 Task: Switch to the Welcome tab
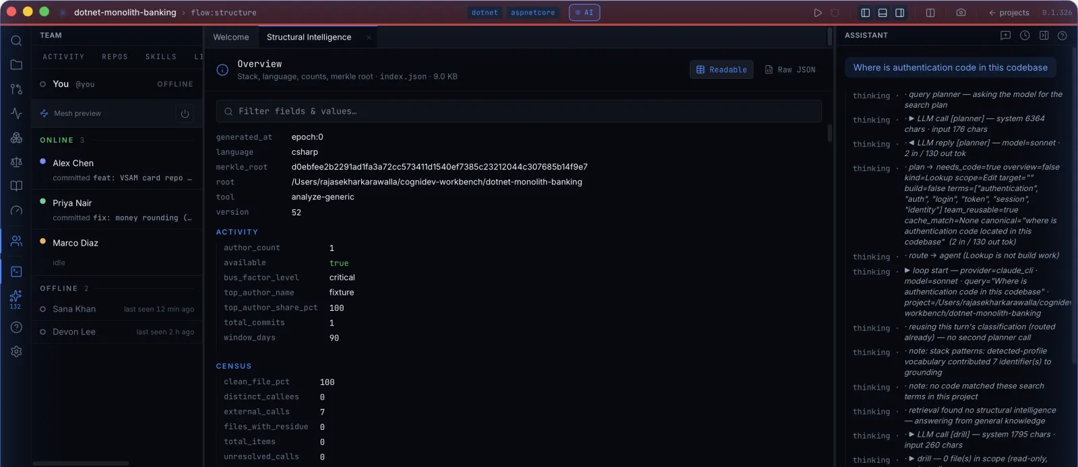(x=231, y=37)
